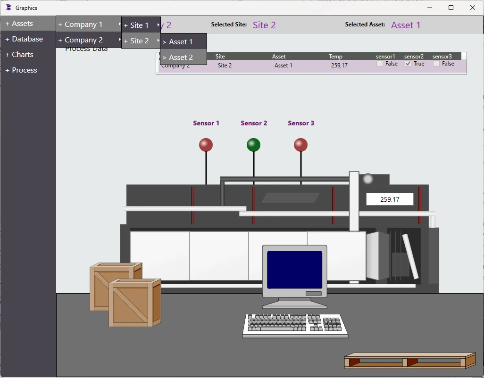The width and height of the screenshot is (484, 378).
Task: Click the wooden pallet graphic
Action: (410, 361)
